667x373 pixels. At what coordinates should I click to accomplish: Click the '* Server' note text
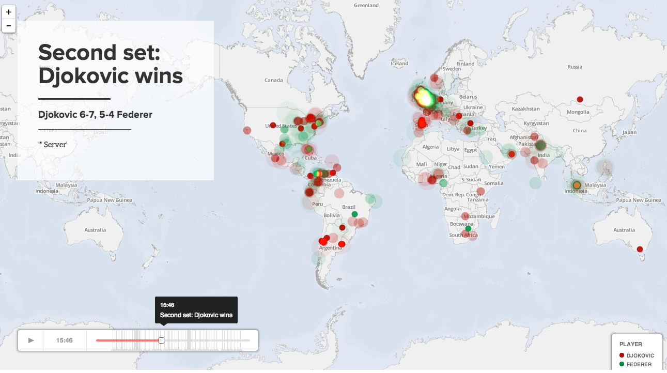pyautogui.click(x=53, y=145)
